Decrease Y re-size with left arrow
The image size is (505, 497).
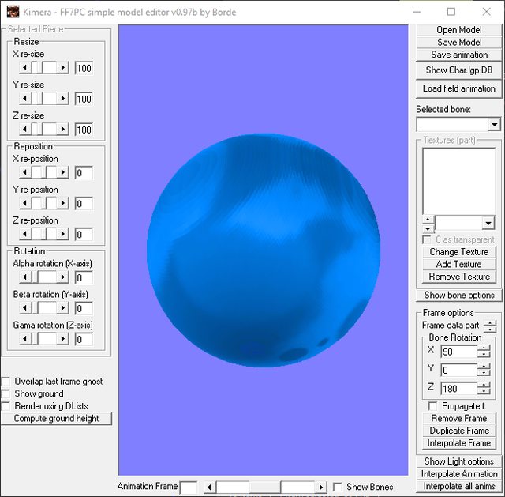click(x=25, y=99)
